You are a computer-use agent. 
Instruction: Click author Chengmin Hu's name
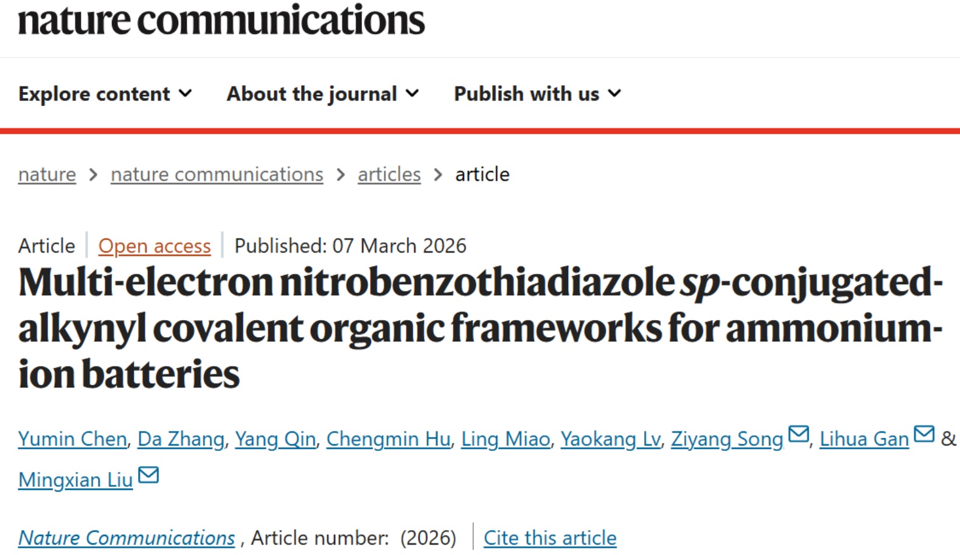pos(388,439)
